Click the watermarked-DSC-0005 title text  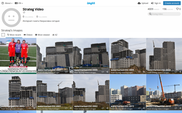(123, 70)
